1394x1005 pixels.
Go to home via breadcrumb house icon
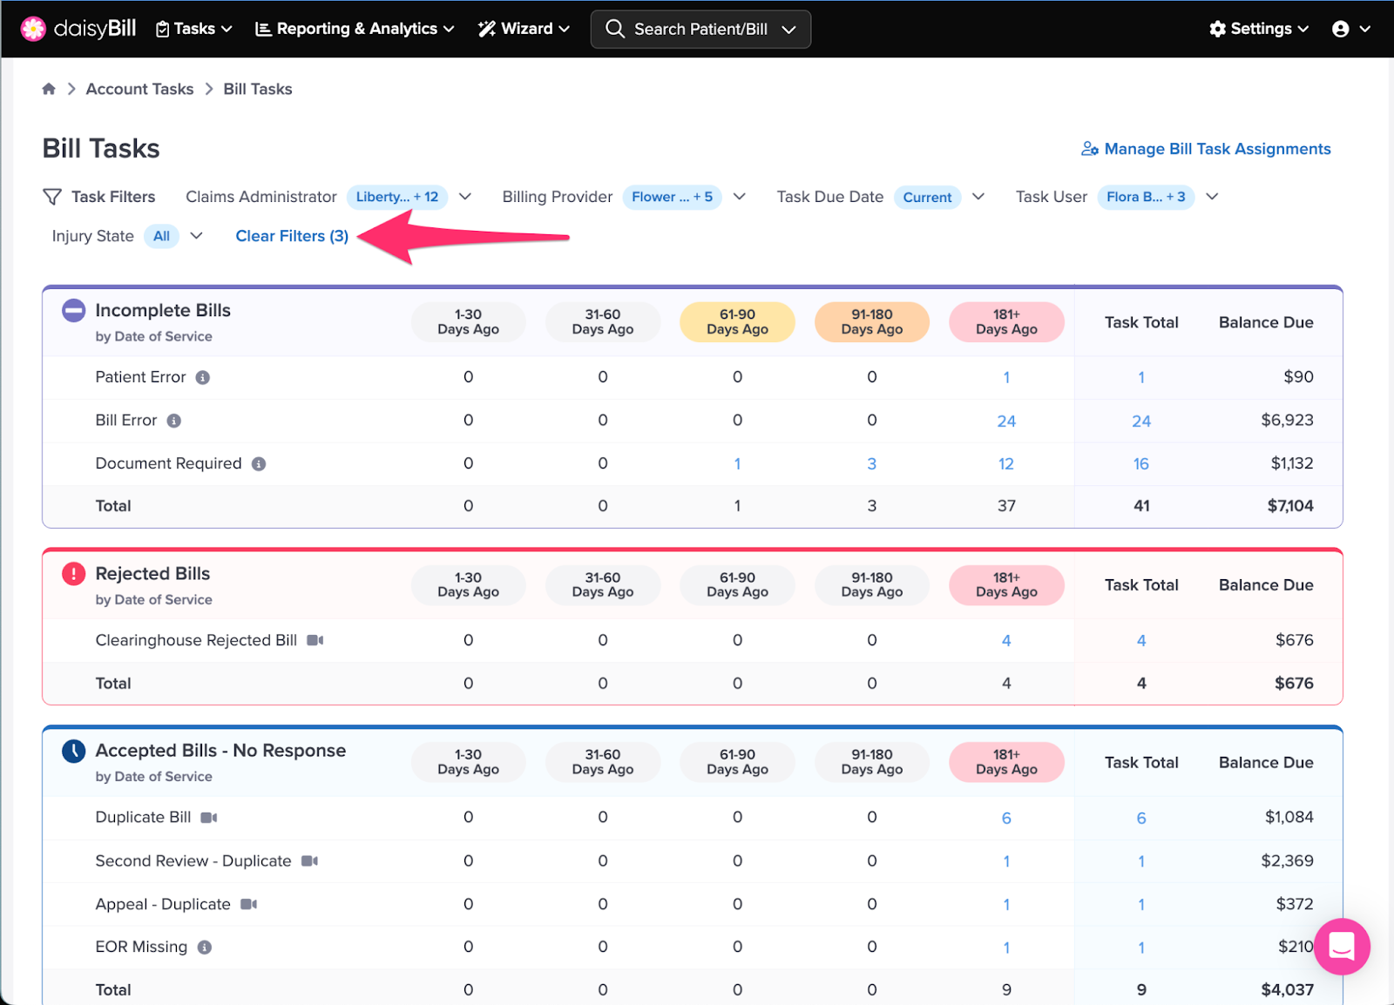(x=49, y=89)
